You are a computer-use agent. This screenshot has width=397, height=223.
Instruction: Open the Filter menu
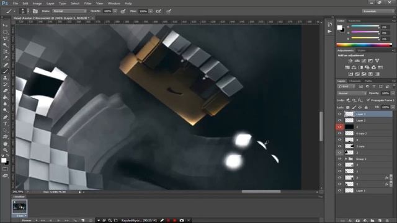pyautogui.click(x=88, y=4)
